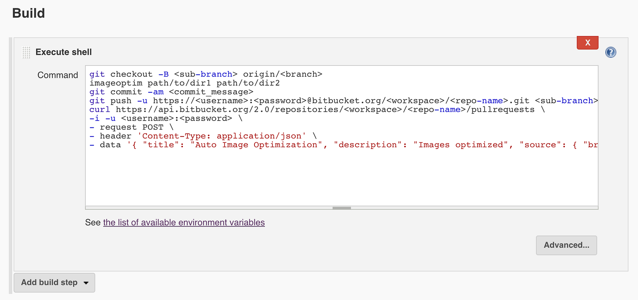Open the list of available environment variables

(184, 222)
